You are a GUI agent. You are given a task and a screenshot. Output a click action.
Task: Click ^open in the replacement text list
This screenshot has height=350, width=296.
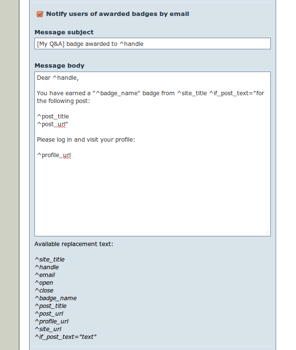[44, 283]
